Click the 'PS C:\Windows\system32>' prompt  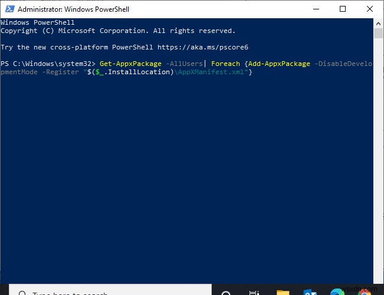pyautogui.click(x=48, y=64)
